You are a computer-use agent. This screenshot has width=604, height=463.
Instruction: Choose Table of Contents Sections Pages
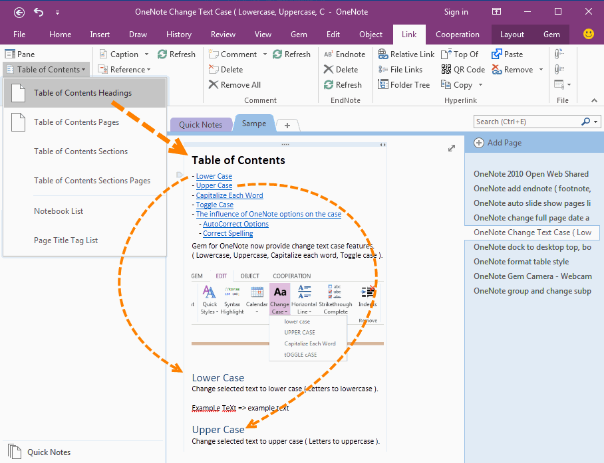point(84,181)
